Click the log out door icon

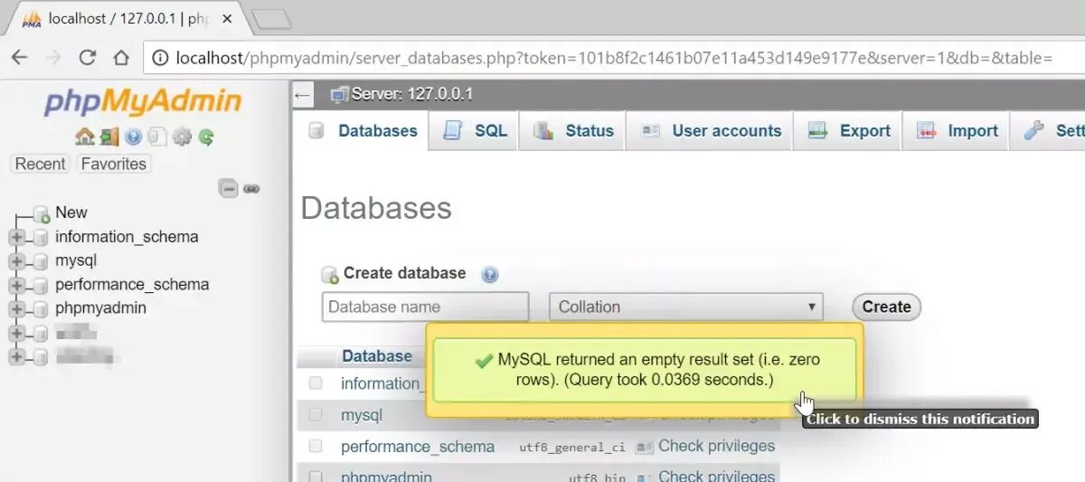109,137
